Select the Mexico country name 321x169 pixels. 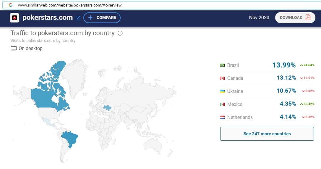point(235,104)
